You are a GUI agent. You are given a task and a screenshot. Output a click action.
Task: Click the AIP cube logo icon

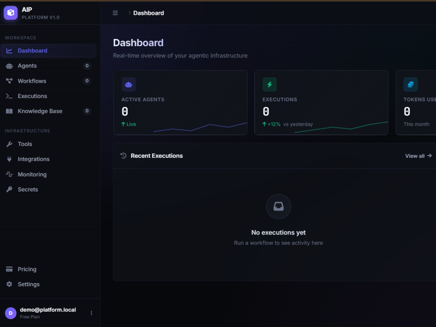coord(10,13)
